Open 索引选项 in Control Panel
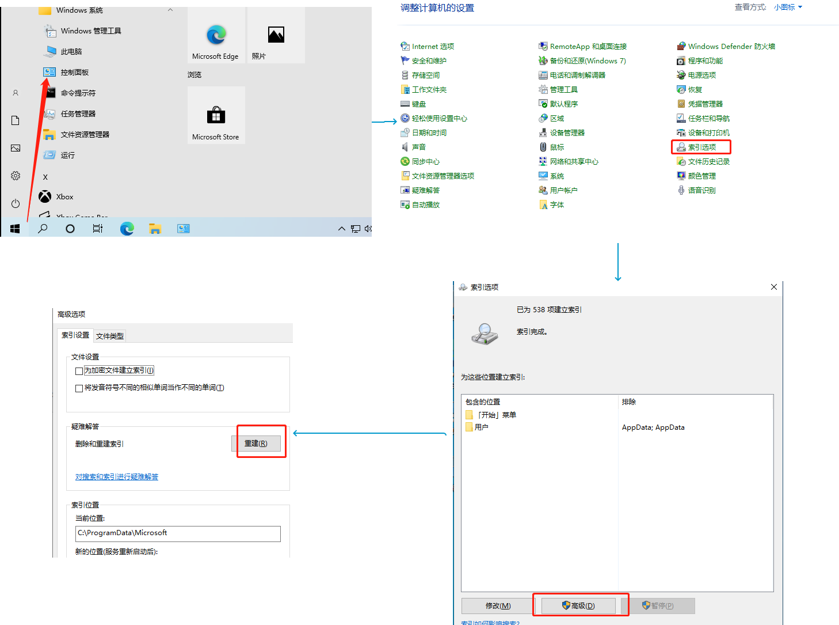 (x=701, y=147)
